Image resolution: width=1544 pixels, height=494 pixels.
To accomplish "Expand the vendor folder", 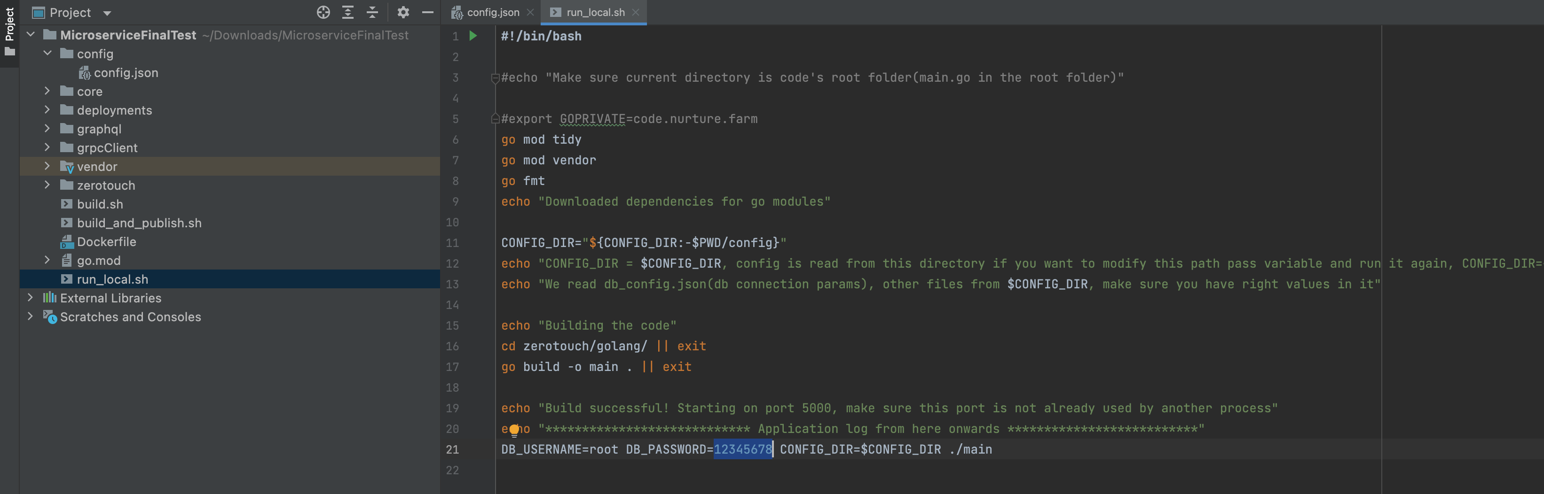I will click(x=47, y=166).
